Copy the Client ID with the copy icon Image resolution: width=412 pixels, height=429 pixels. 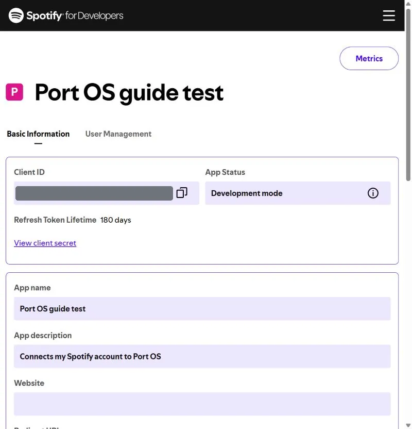pyautogui.click(x=182, y=193)
